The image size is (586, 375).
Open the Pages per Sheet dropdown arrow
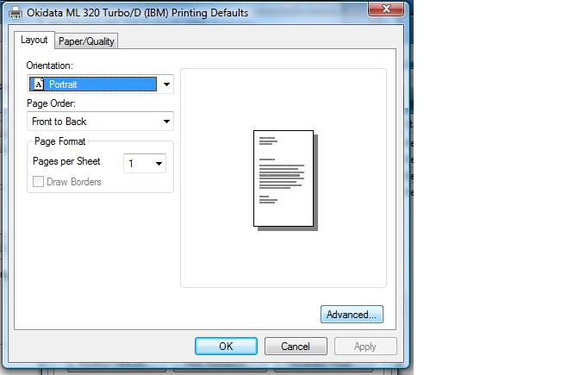(x=159, y=163)
